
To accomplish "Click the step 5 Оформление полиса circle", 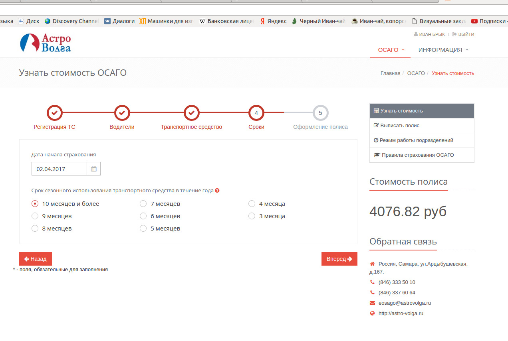I will tap(320, 113).
